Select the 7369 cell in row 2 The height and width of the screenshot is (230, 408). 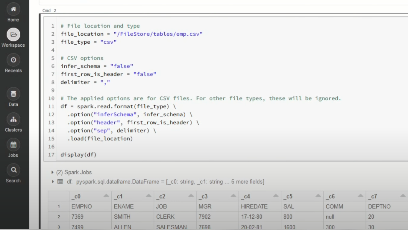[90, 217]
